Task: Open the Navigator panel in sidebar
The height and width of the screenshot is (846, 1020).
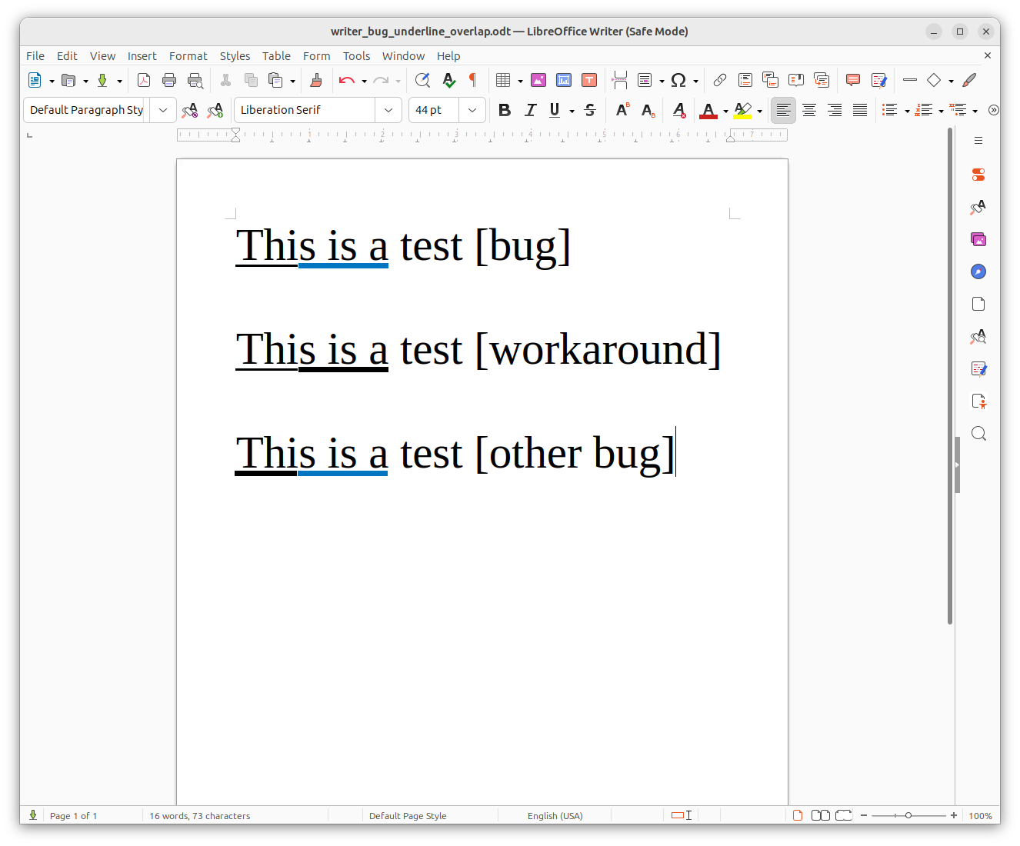Action: pos(978,271)
